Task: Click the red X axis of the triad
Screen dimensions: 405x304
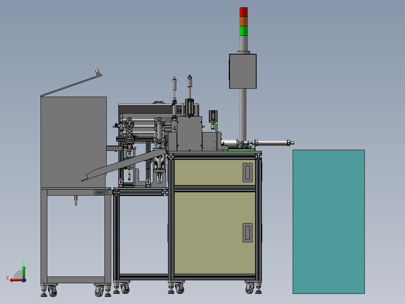Action: [17, 280]
